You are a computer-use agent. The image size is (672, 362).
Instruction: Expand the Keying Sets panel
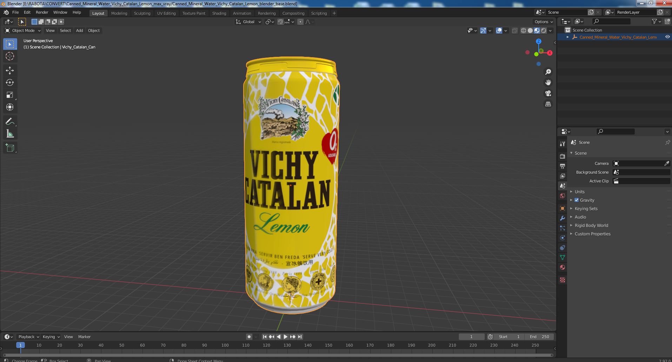click(x=586, y=208)
